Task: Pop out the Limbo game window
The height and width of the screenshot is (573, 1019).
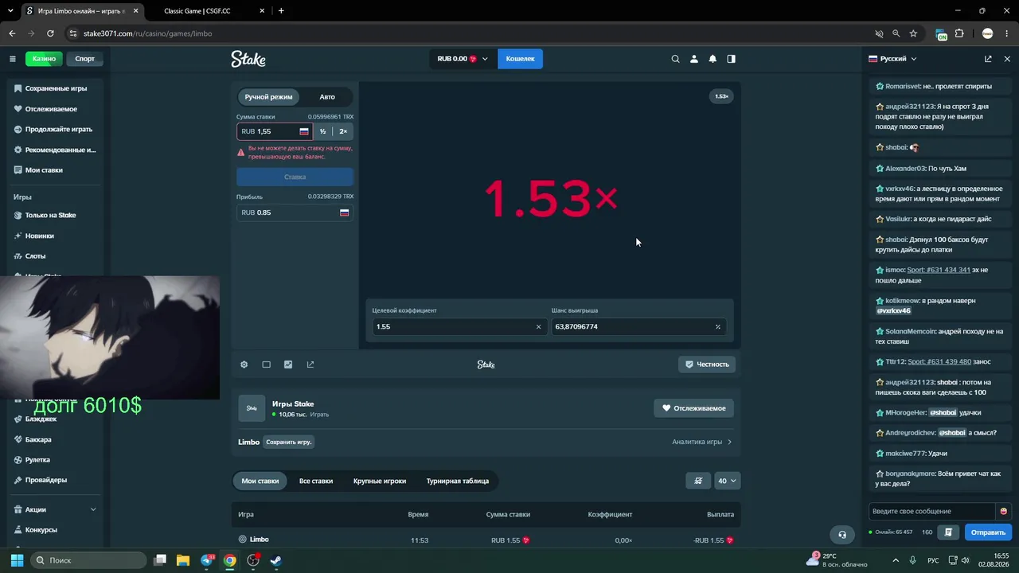Action: (x=310, y=364)
